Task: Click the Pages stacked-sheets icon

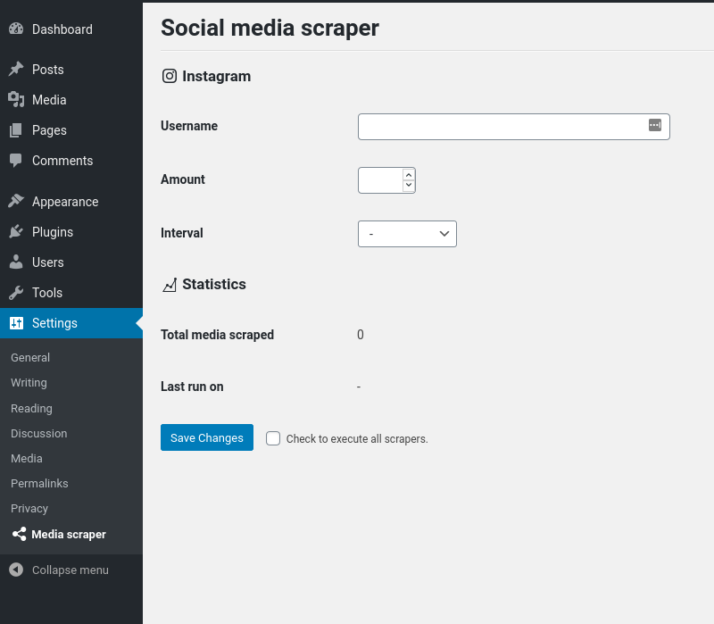Action: [16, 130]
